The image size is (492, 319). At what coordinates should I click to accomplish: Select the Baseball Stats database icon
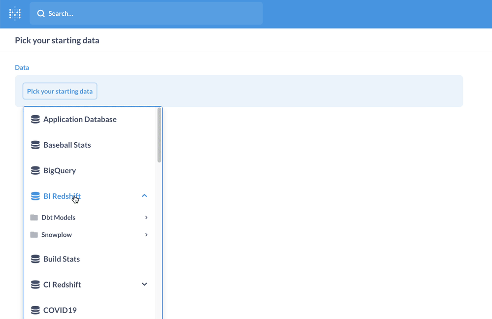pyautogui.click(x=35, y=144)
